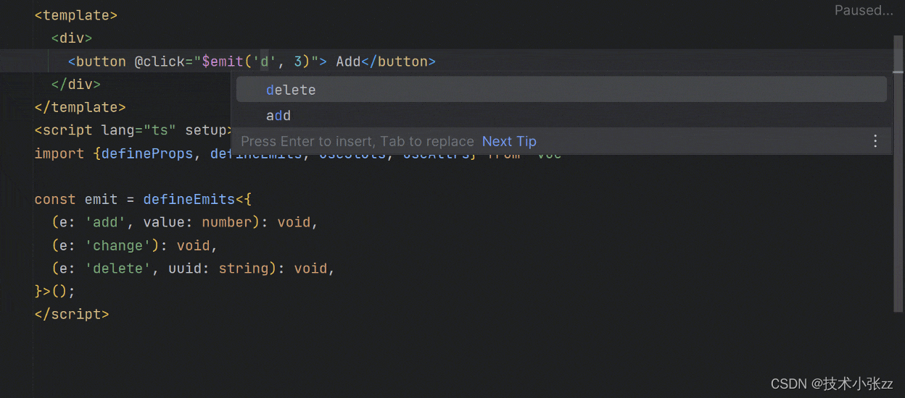The height and width of the screenshot is (398, 905).
Task: Select the 'delete' completion suggestion
Action: 561,90
